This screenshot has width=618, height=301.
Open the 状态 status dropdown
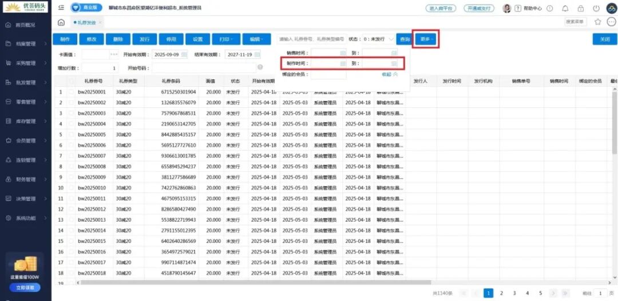pyautogui.click(x=379, y=39)
